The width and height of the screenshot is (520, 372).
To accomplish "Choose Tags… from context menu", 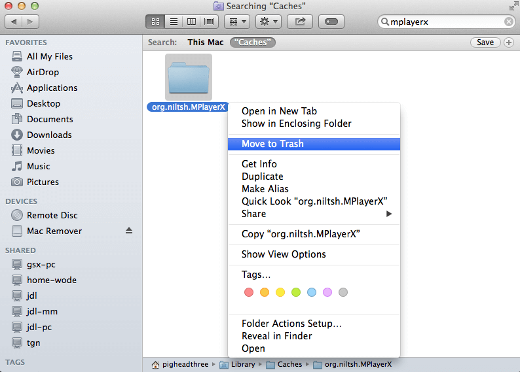I will (314, 275).
